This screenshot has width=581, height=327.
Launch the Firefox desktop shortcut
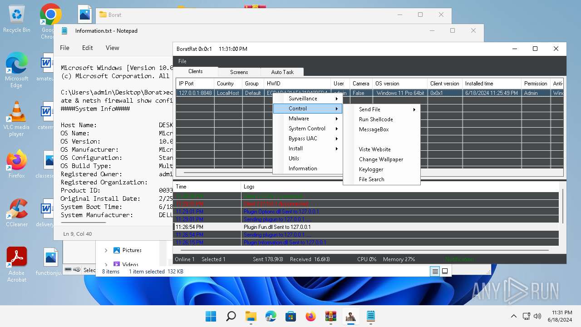[17, 164]
